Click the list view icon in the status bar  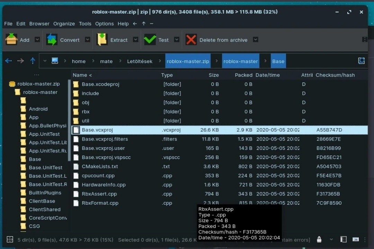point(344,239)
